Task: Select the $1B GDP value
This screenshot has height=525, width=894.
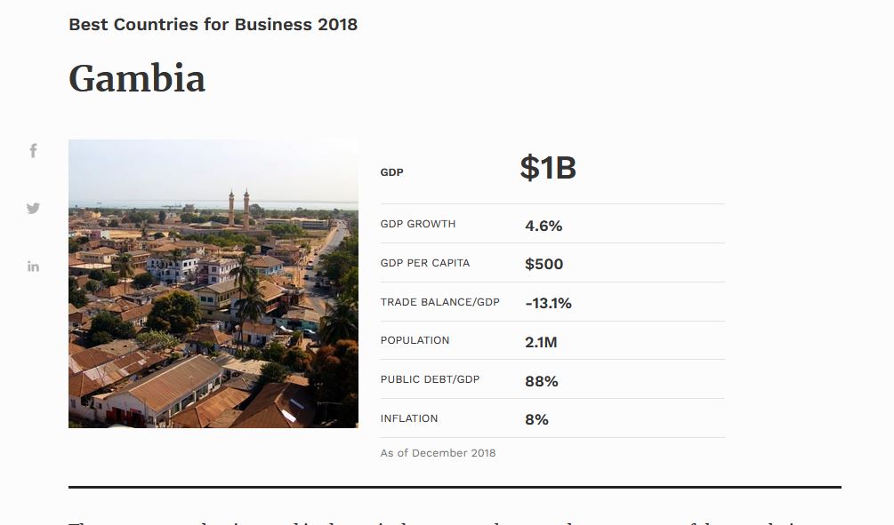Action: pyautogui.click(x=548, y=168)
